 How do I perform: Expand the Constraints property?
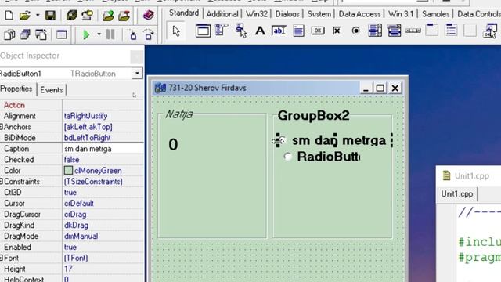[2, 181]
